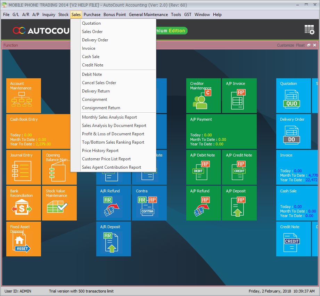Open General Maintenance menu
This screenshot has height=296, width=320.
coord(148,15)
